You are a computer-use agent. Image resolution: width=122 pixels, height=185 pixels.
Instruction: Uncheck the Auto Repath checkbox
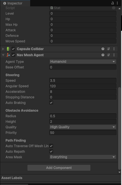pos(51,151)
